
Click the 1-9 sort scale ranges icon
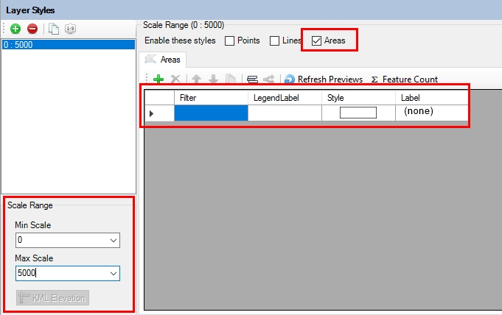[70, 29]
